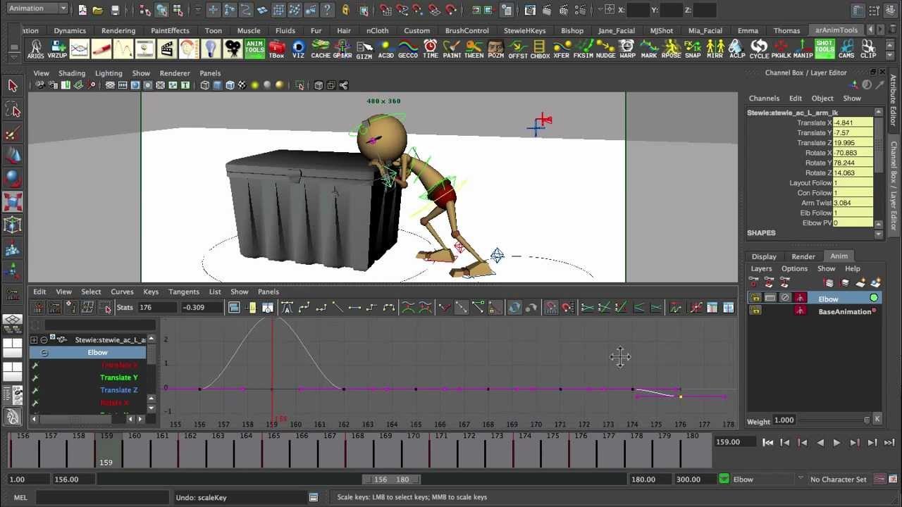Image resolution: width=902 pixels, height=507 pixels.
Task: Toggle lock on BaseAnimation layer
Action: [x=755, y=311]
